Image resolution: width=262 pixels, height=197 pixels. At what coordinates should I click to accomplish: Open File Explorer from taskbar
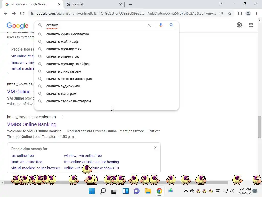[x=148, y=191]
